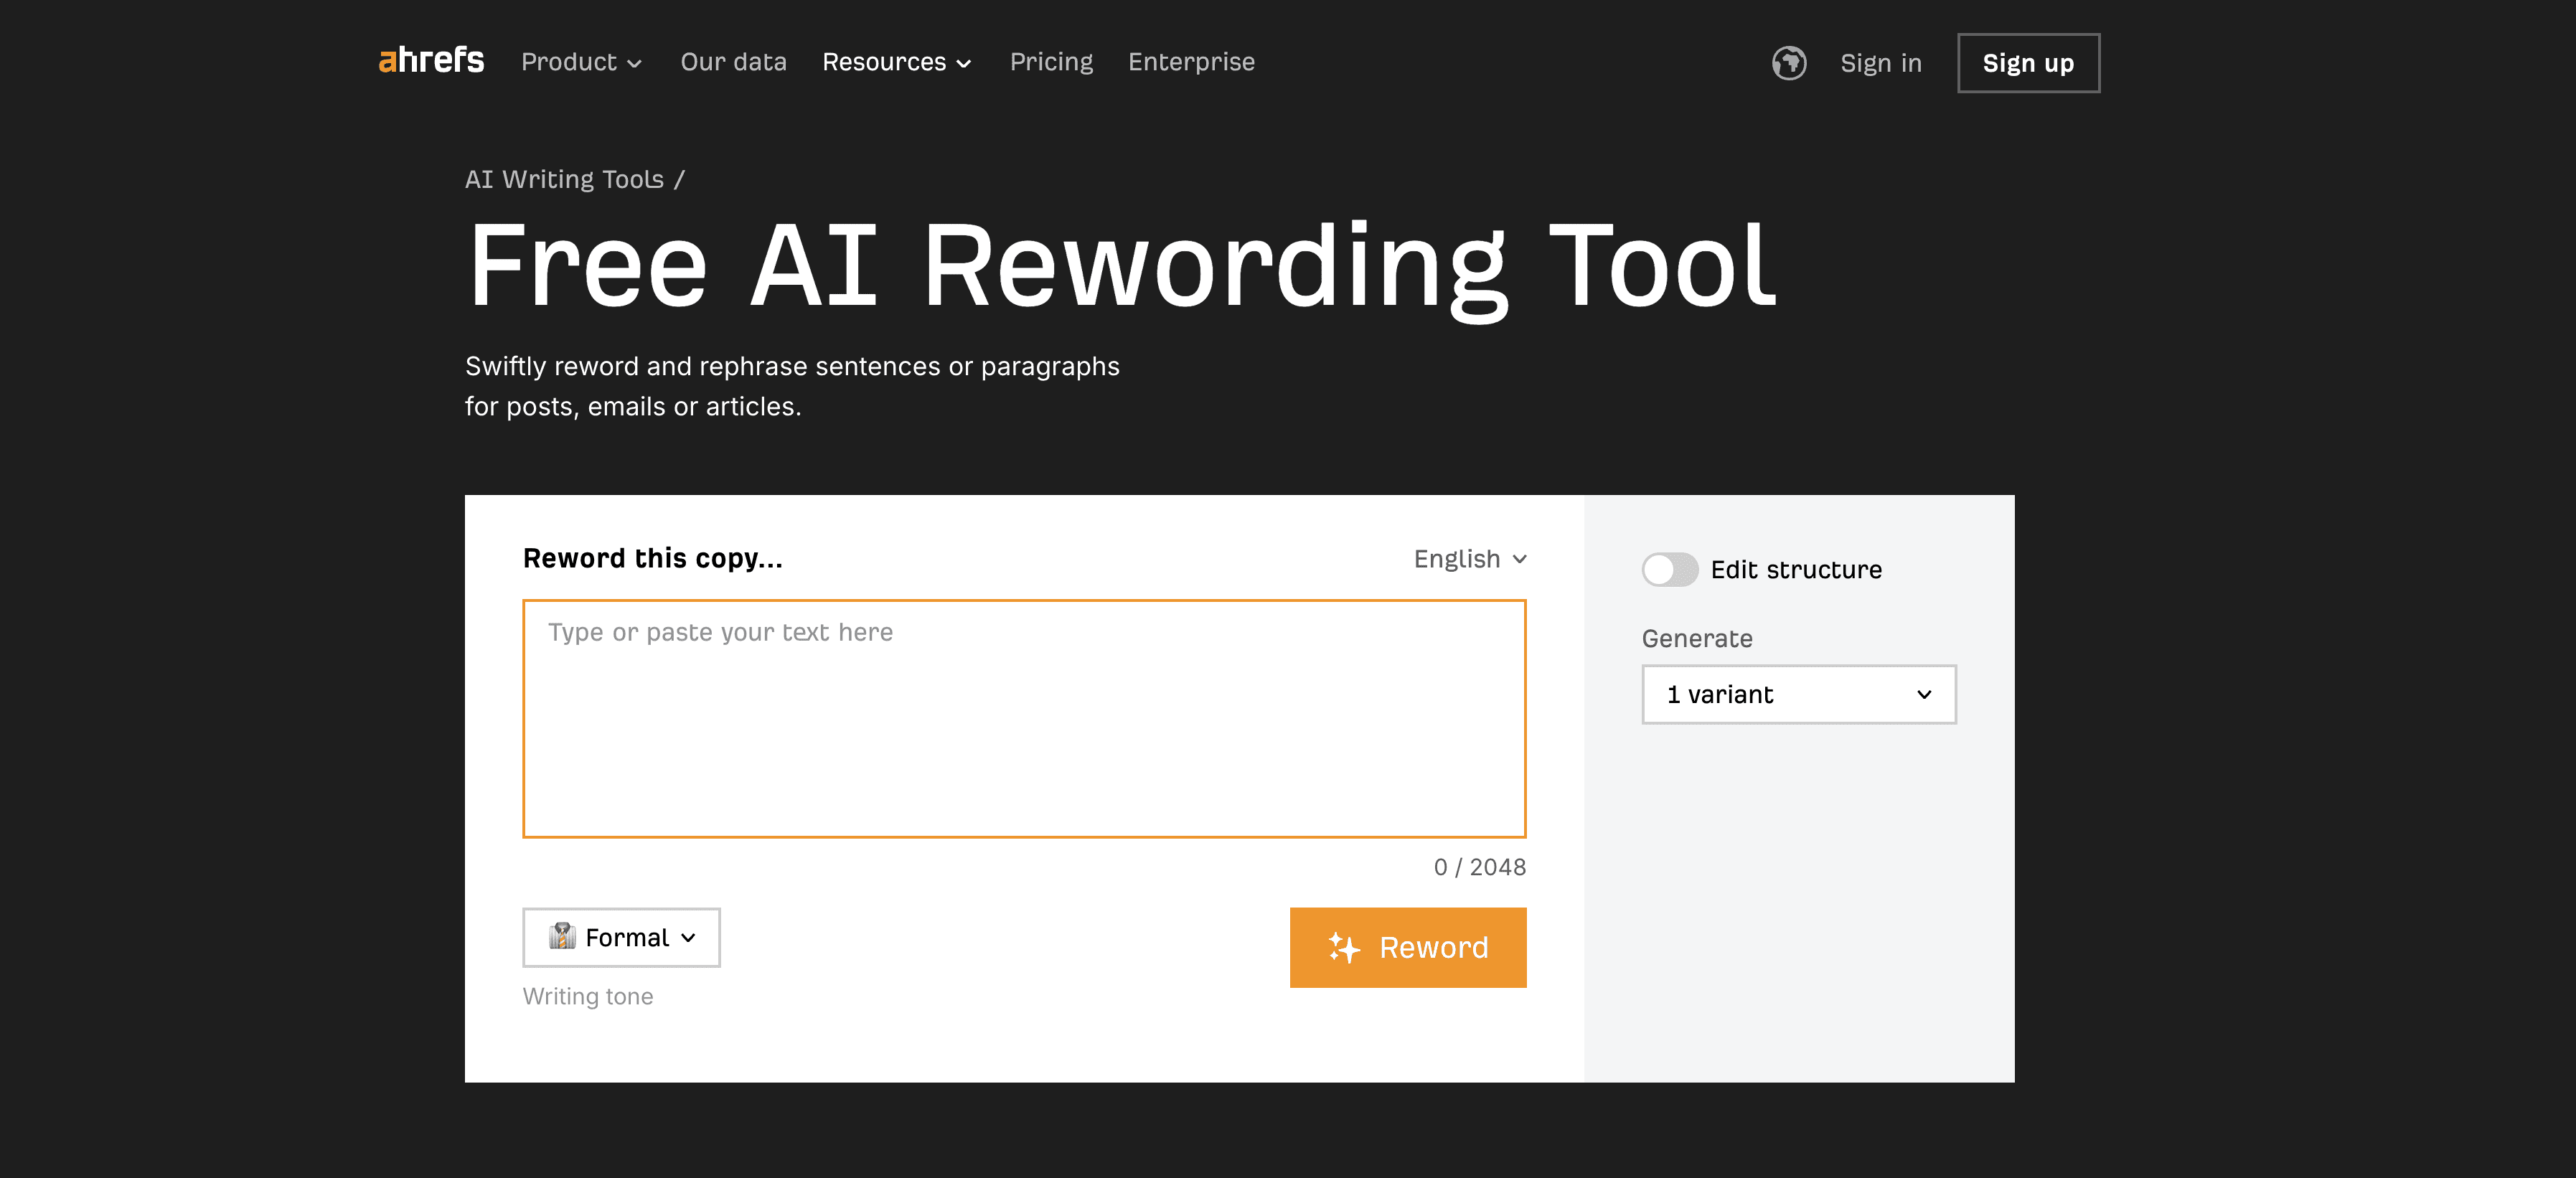Image resolution: width=2576 pixels, height=1178 pixels.
Task: Navigate to the Pricing page
Action: coord(1051,62)
